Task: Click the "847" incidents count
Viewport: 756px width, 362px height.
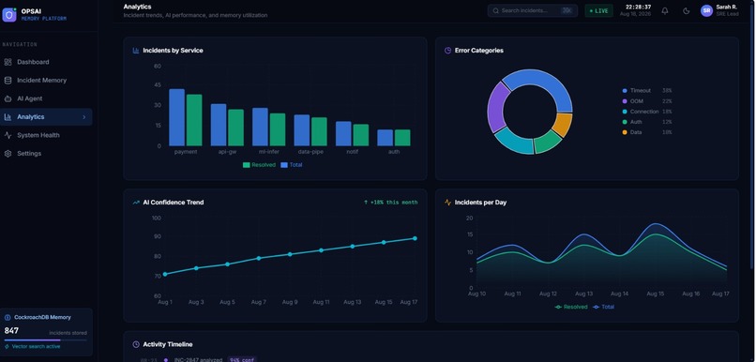Action: pos(11,331)
